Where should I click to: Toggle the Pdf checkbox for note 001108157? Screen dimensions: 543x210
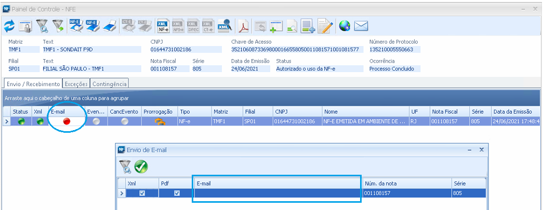coord(177,193)
